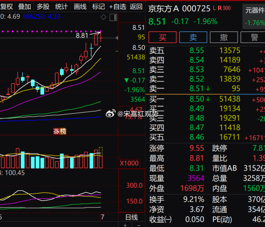The image size is (265, 227).
Task: Click the 8.81 high annotation on chart
Action: 82,36
